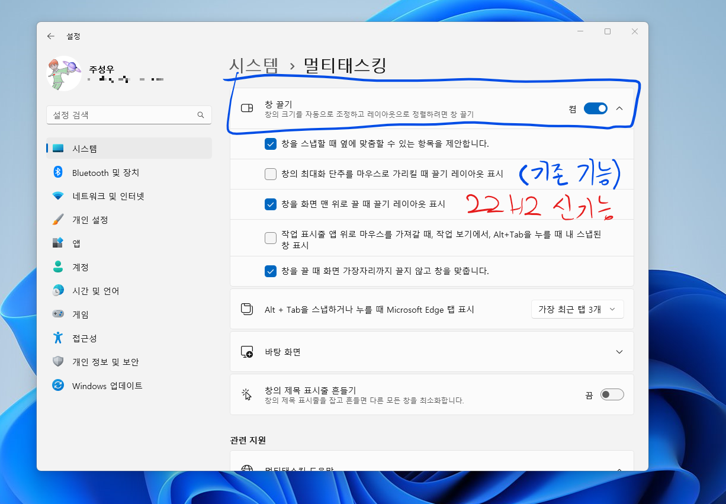Click the 바탕 화면 desktop icon
Viewport: 726px width, 504px height.
[x=247, y=352]
